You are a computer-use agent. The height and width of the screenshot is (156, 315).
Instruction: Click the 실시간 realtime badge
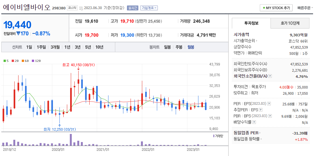click(x=132, y=8)
